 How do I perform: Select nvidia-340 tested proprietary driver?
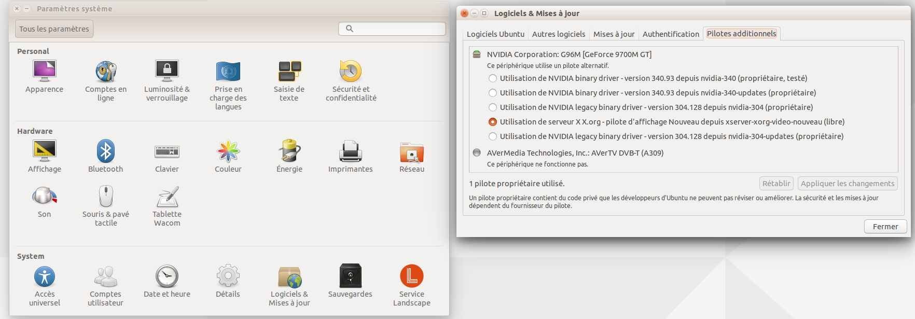tap(493, 78)
